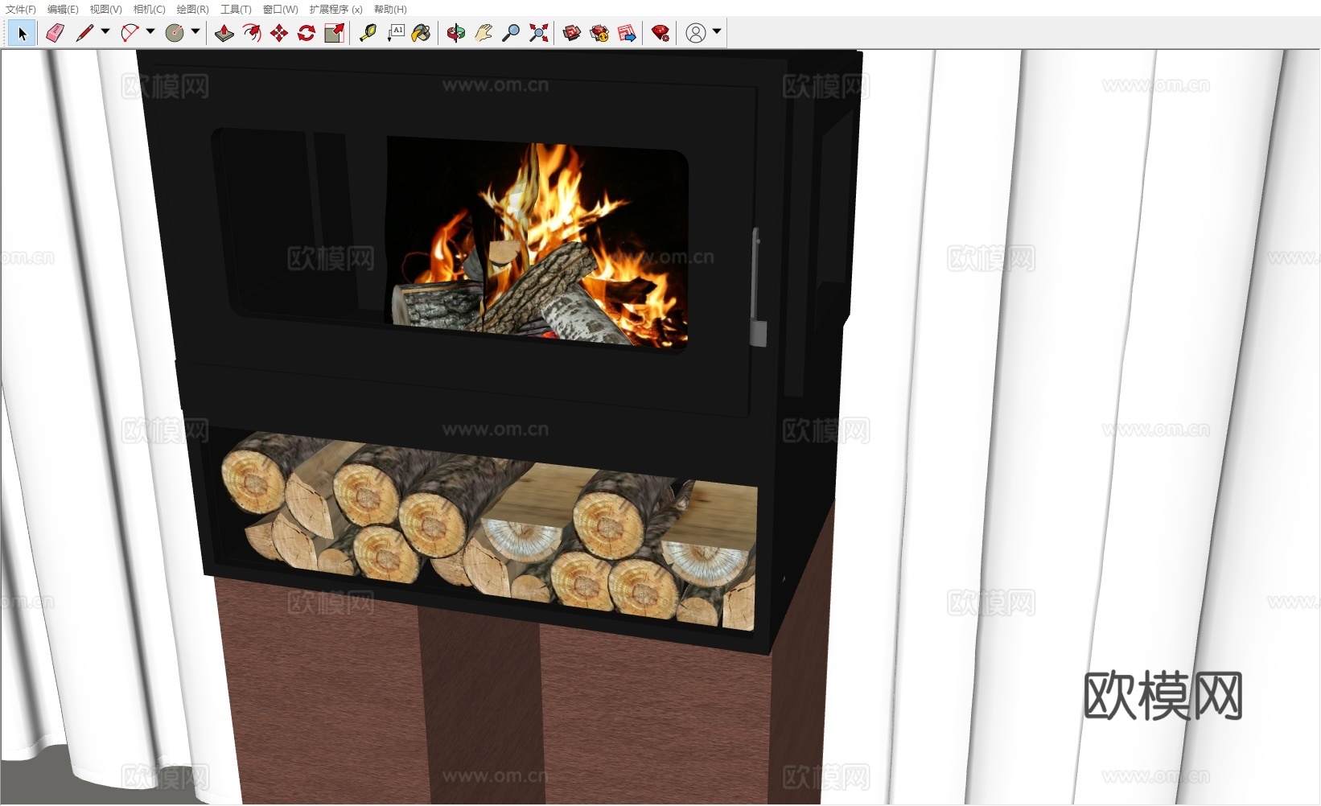Select the Arc tool

[x=130, y=33]
